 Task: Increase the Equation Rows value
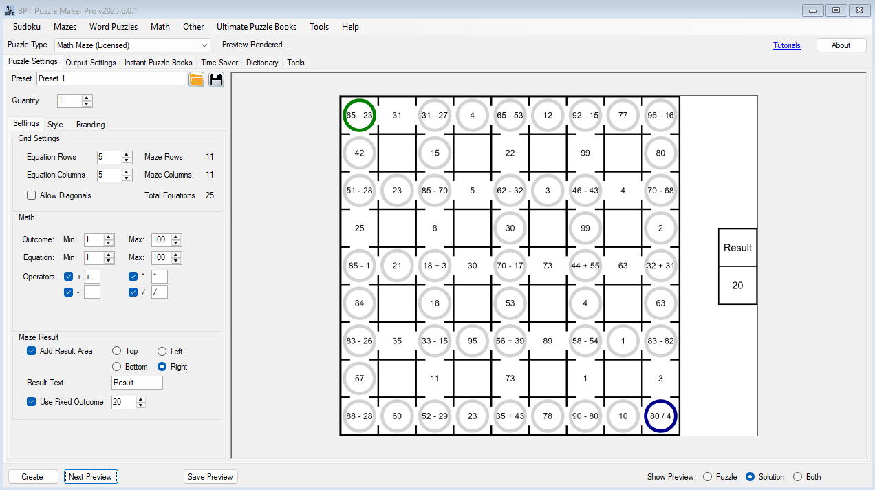coord(127,154)
